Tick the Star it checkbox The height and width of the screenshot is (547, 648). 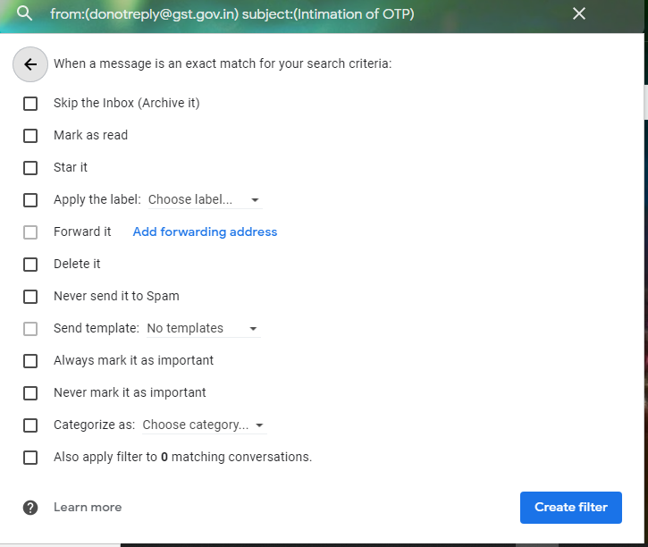(x=30, y=168)
